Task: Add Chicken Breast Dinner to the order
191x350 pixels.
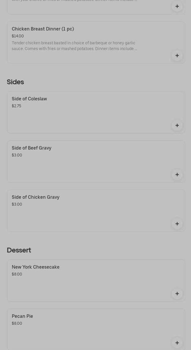Action: (x=177, y=56)
